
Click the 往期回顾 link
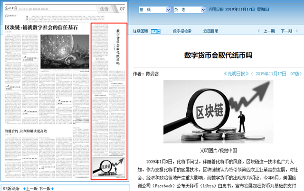pyautogui.click(x=140, y=31)
